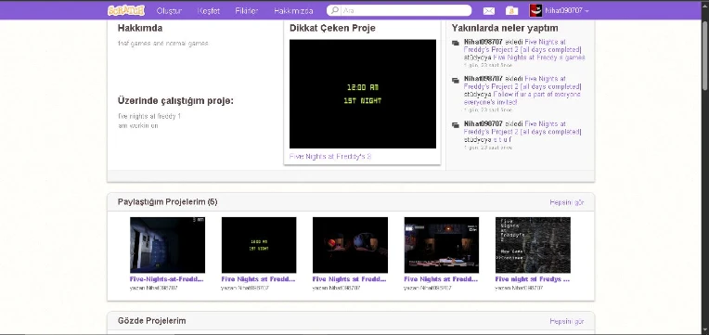This screenshot has width=709, height=335.
Task: Open the Keşfet menu item
Action: click(x=209, y=11)
